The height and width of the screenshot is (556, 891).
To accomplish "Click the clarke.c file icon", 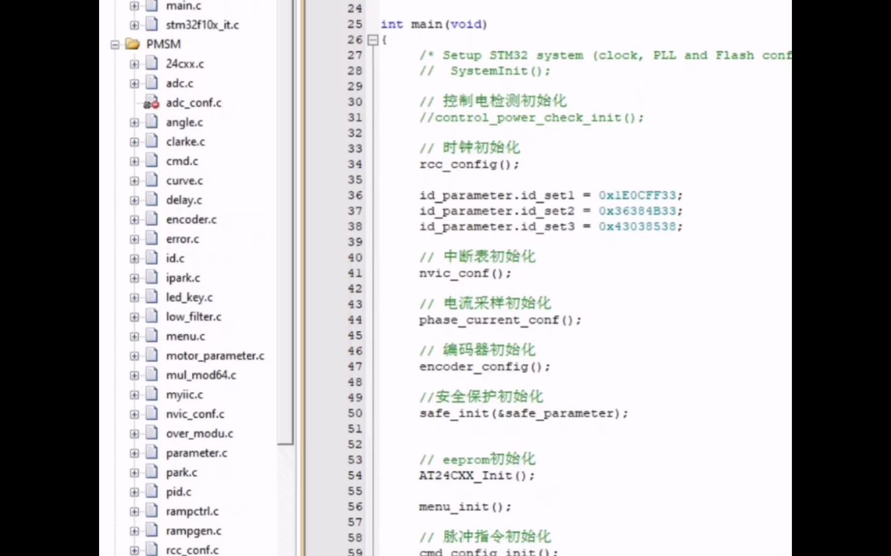I will 152,141.
